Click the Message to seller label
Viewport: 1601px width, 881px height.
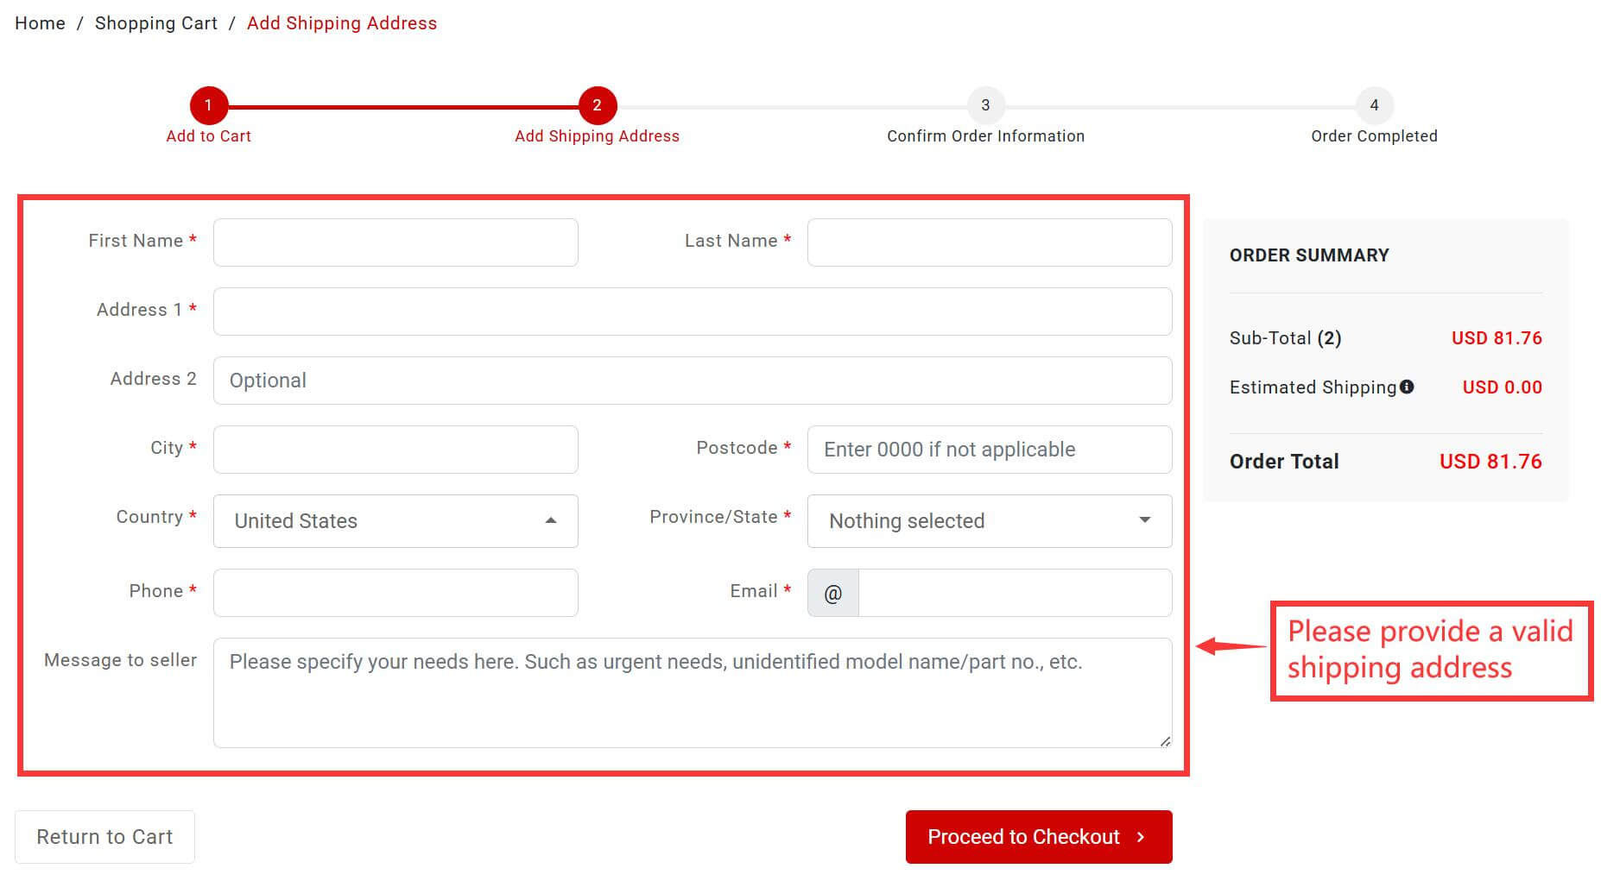pyautogui.click(x=120, y=660)
